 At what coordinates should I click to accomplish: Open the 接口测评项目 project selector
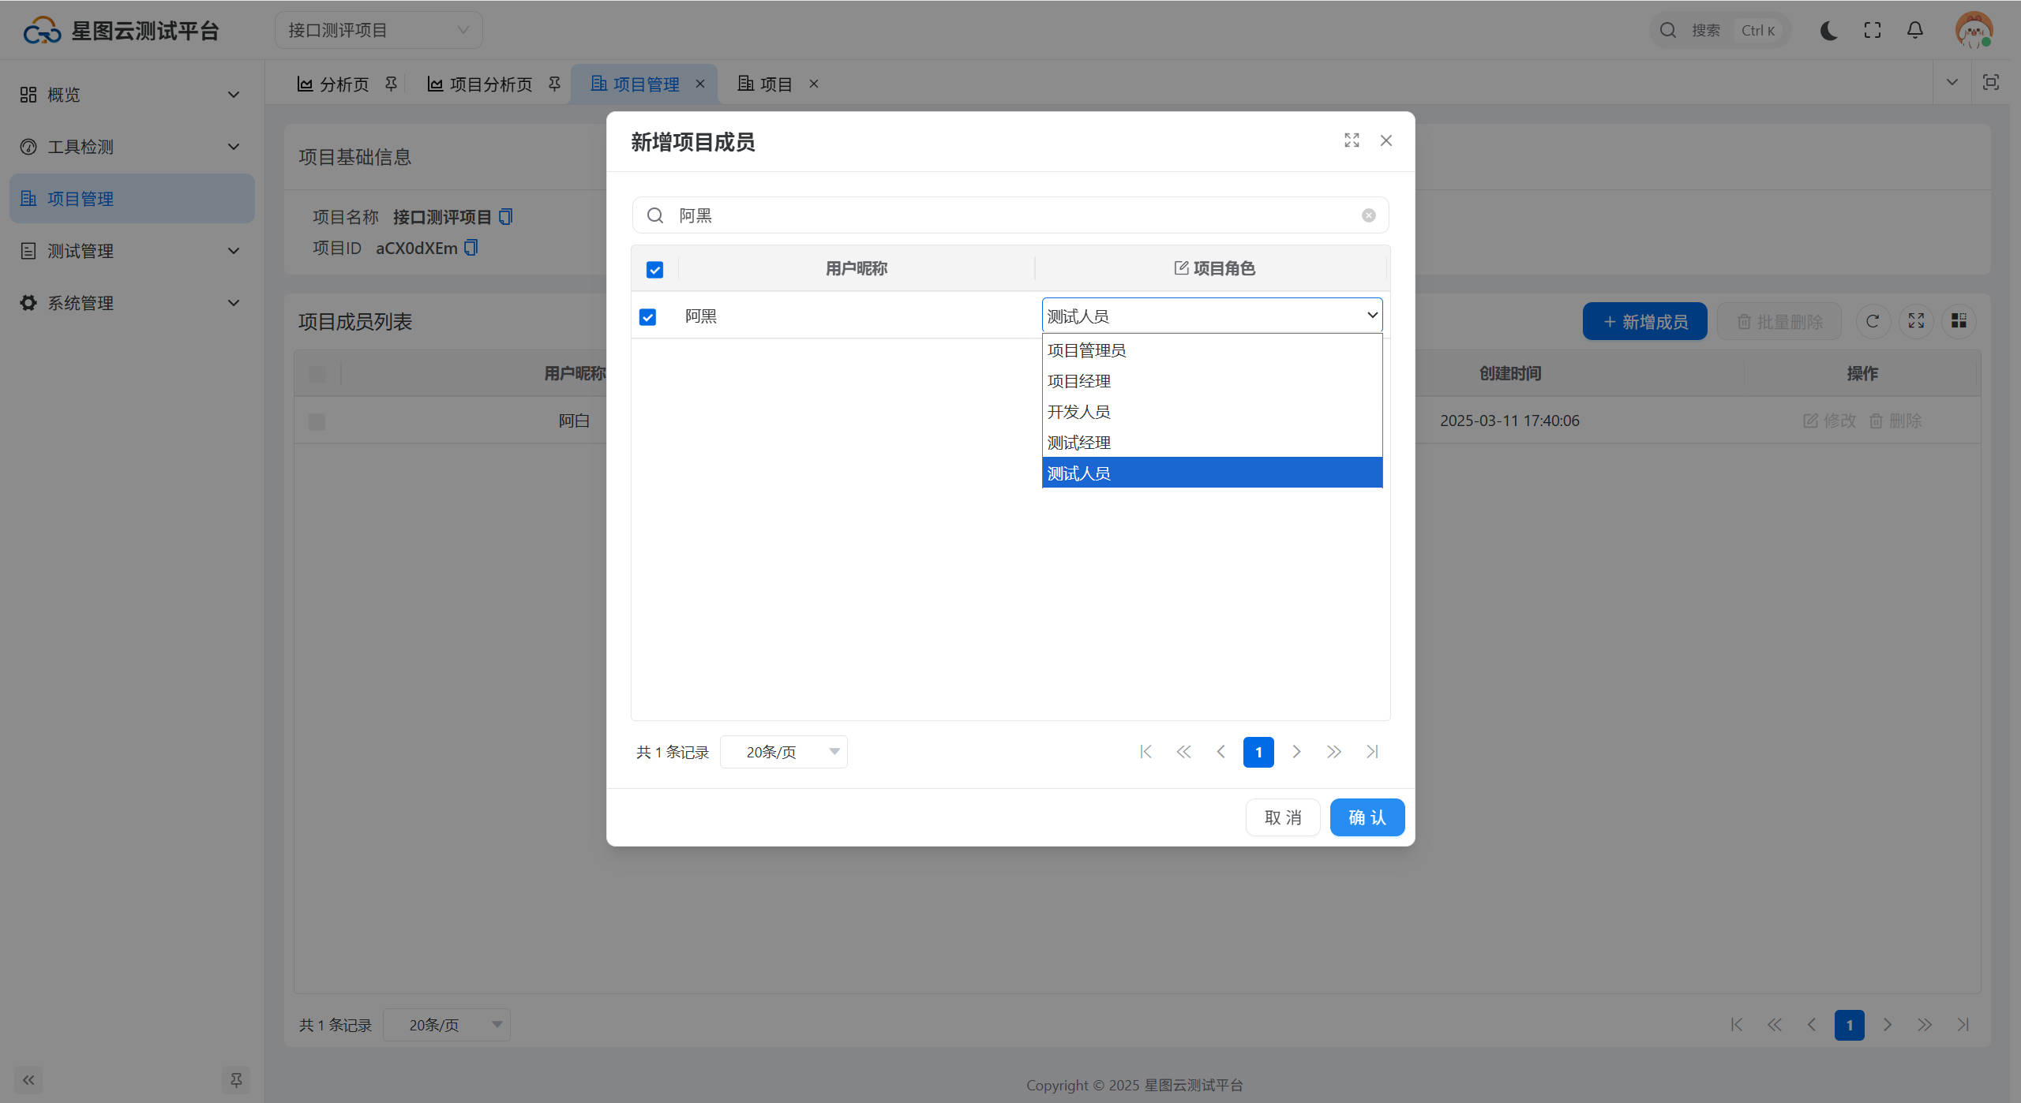click(378, 30)
